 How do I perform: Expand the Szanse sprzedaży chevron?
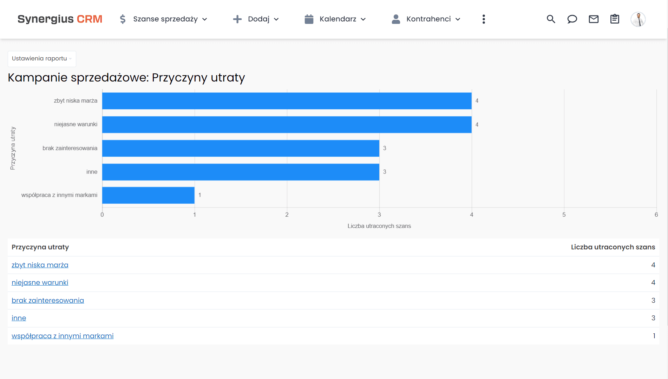[205, 20]
